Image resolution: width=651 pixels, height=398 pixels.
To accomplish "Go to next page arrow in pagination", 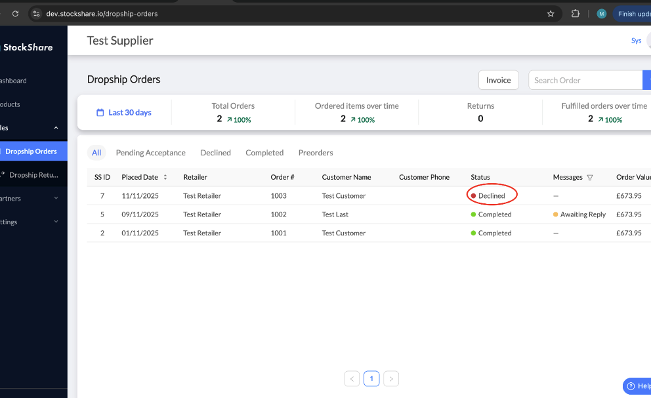I will [391, 379].
